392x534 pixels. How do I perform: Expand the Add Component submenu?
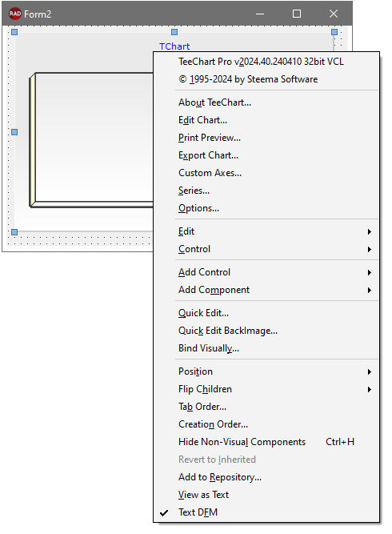pos(266,290)
